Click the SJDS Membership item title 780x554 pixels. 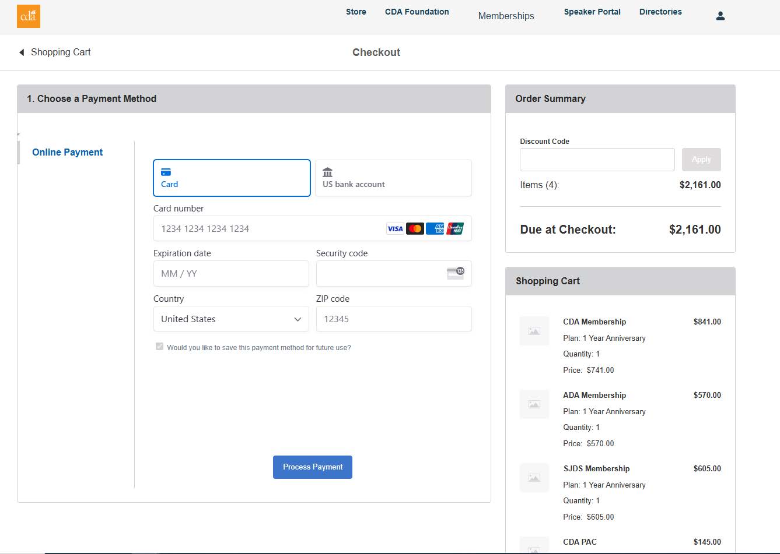tap(596, 469)
